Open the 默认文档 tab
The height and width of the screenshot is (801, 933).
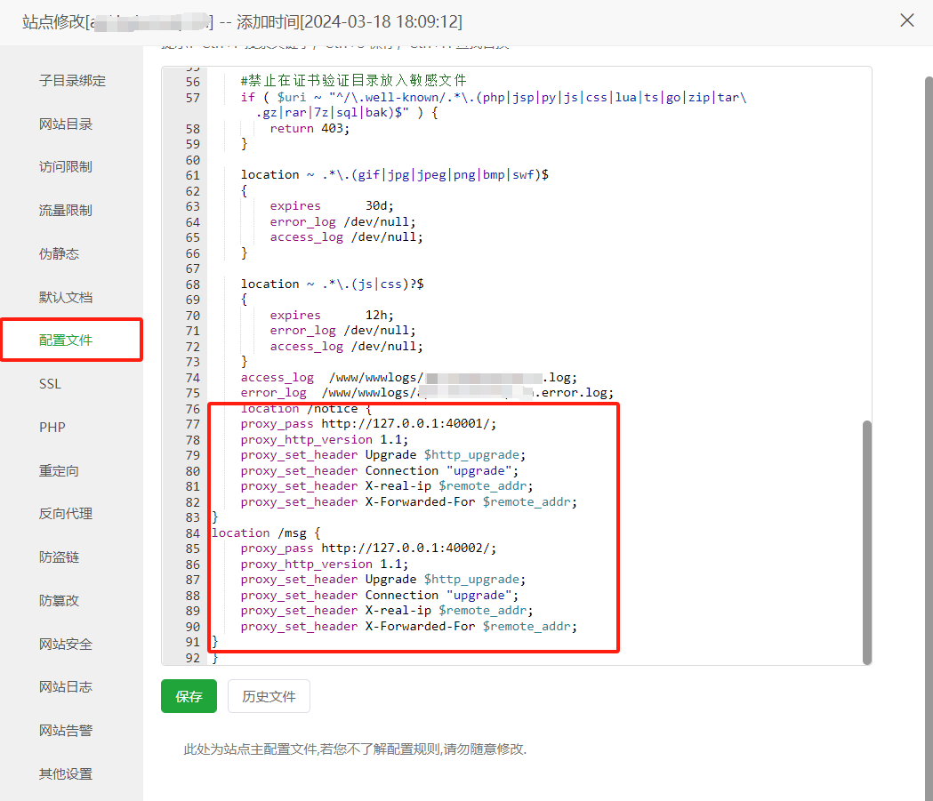click(66, 297)
